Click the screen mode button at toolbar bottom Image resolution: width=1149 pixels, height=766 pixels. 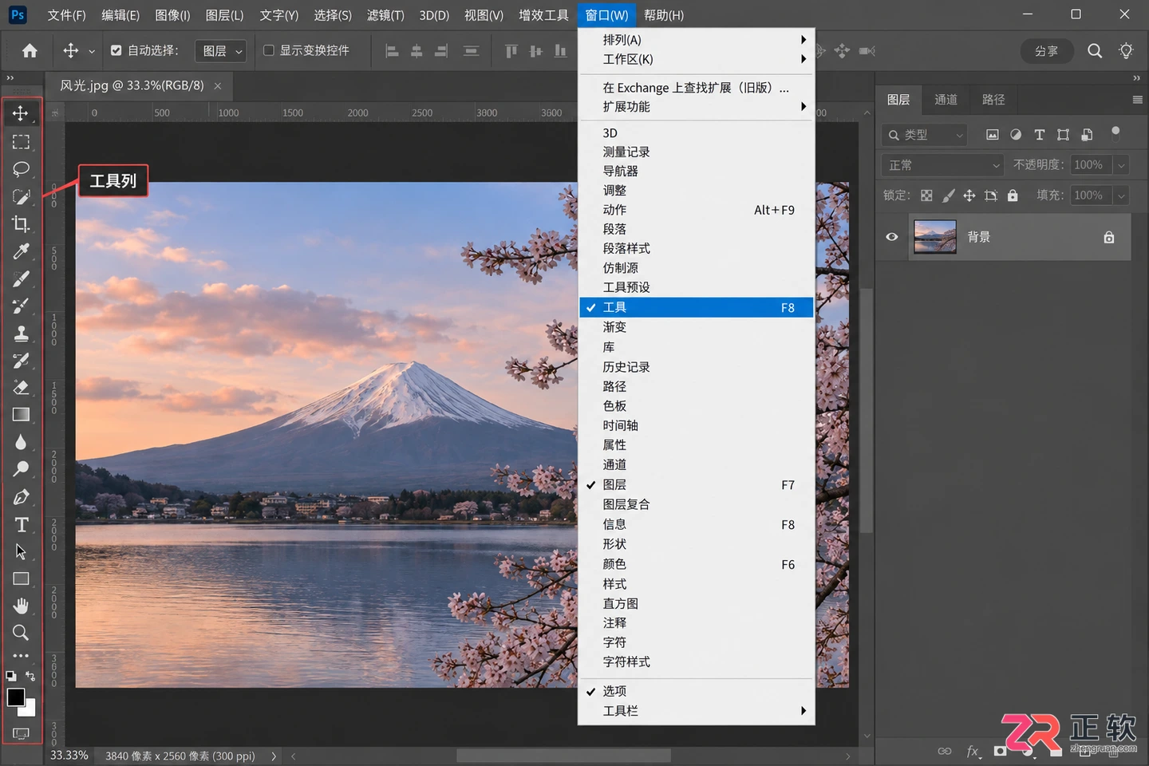[x=21, y=733]
